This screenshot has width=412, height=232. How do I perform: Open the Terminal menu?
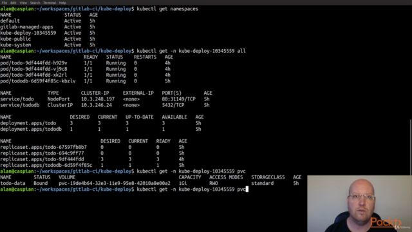tap(50, 3)
